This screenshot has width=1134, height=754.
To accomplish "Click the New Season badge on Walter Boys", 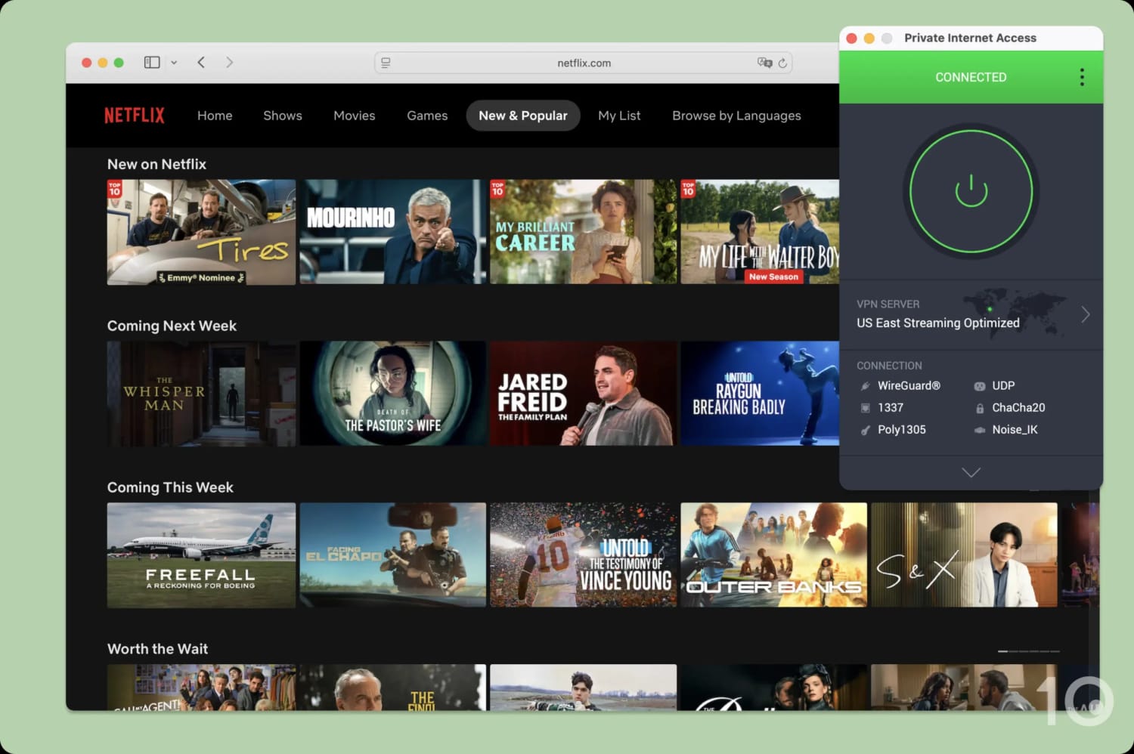I will pyautogui.click(x=773, y=277).
